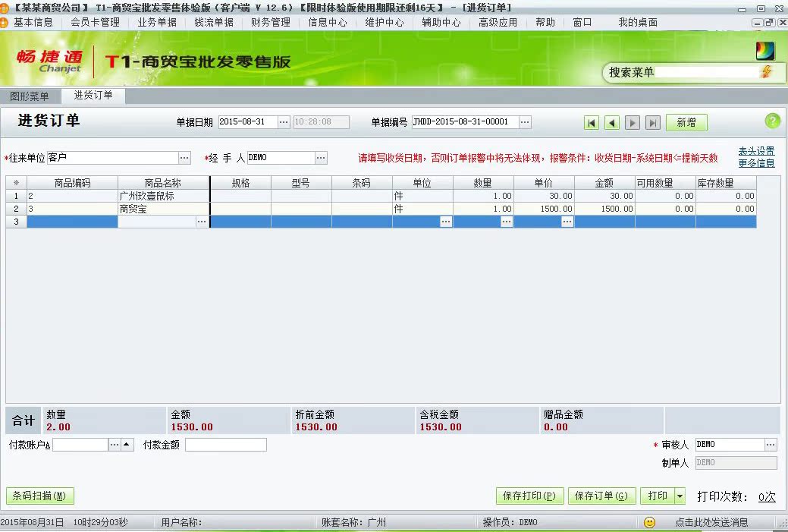Expand the 打印 button dropdown arrow

pyautogui.click(x=680, y=496)
